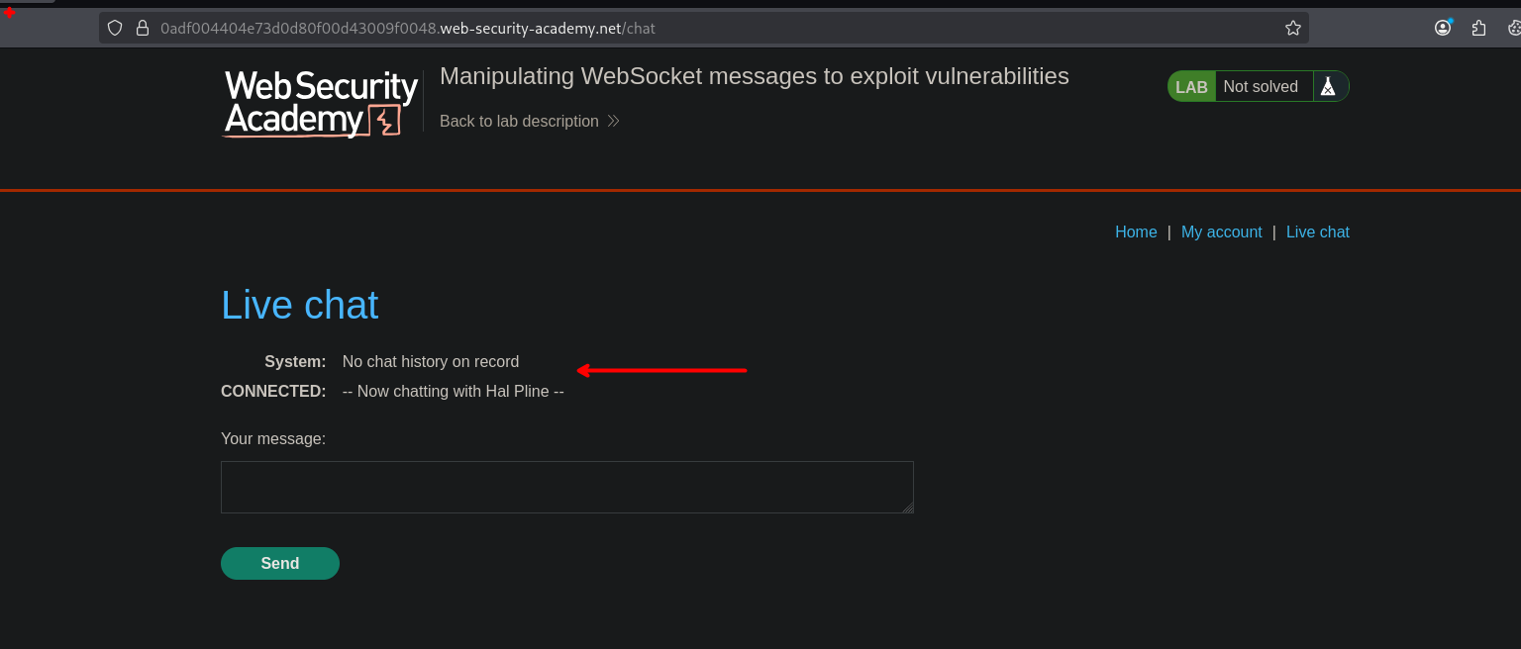Image resolution: width=1521 pixels, height=649 pixels.
Task: Click inside the Your message text area
Action: [566, 487]
